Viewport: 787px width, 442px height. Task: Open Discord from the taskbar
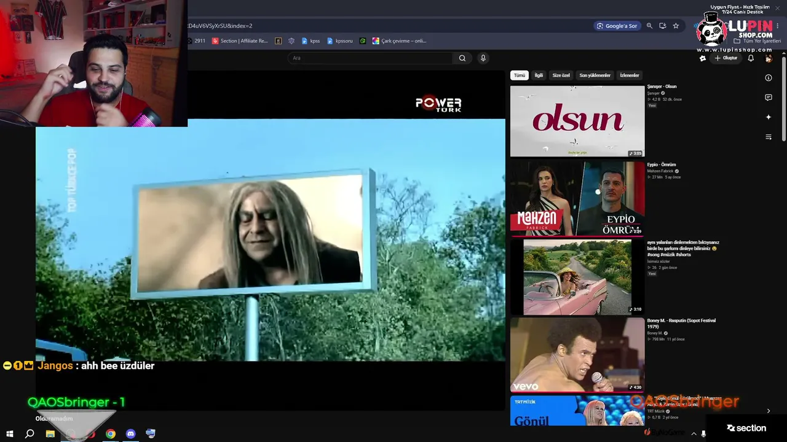[130, 434]
